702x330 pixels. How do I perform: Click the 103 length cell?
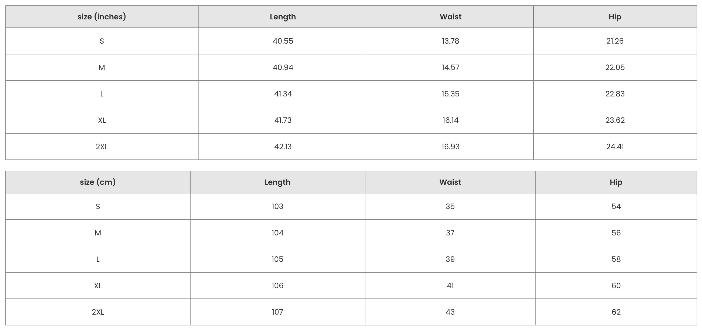click(277, 206)
